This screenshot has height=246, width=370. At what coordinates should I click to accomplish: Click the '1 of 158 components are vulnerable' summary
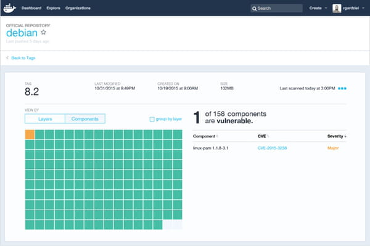click(230, 118)
